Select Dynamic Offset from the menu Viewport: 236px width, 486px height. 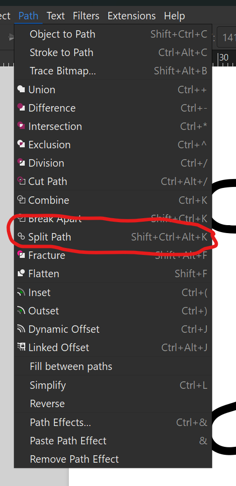click(113, 329)
